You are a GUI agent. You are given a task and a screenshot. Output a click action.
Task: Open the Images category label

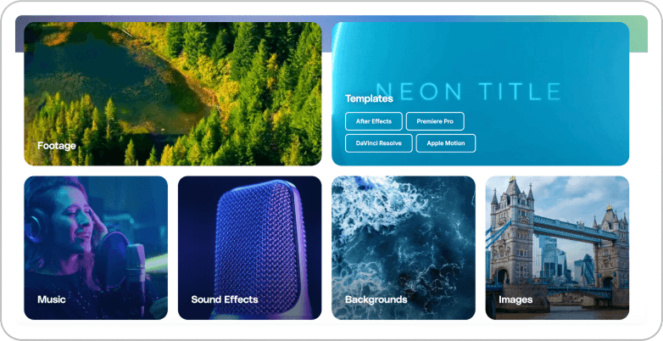[x=515, y=300]
